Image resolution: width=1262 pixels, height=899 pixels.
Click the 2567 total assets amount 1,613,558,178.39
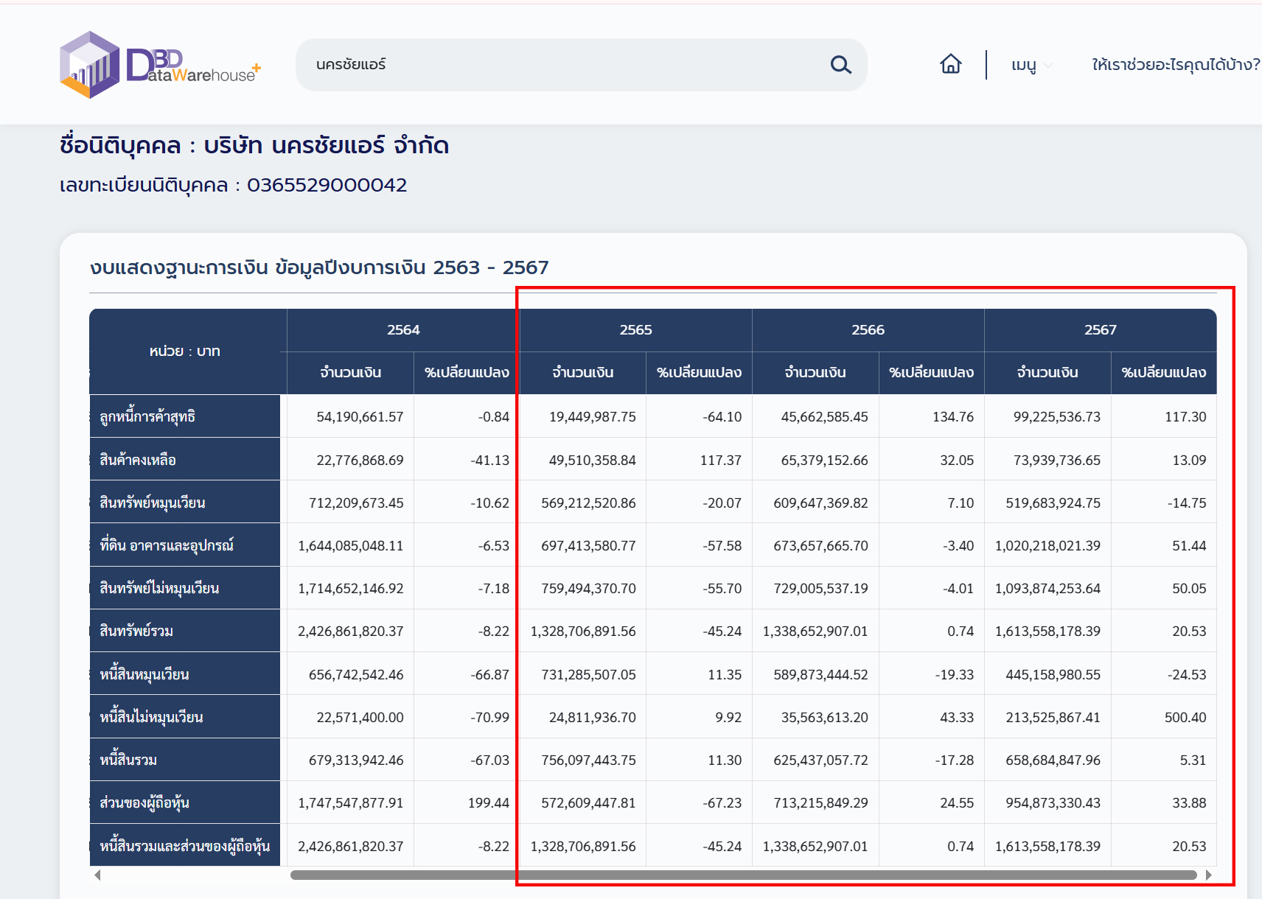coord(1047,632)
